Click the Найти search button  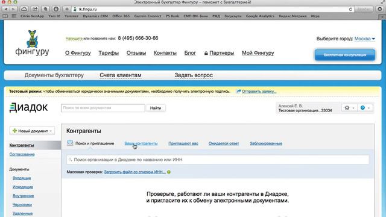click(x=156, y=108)
